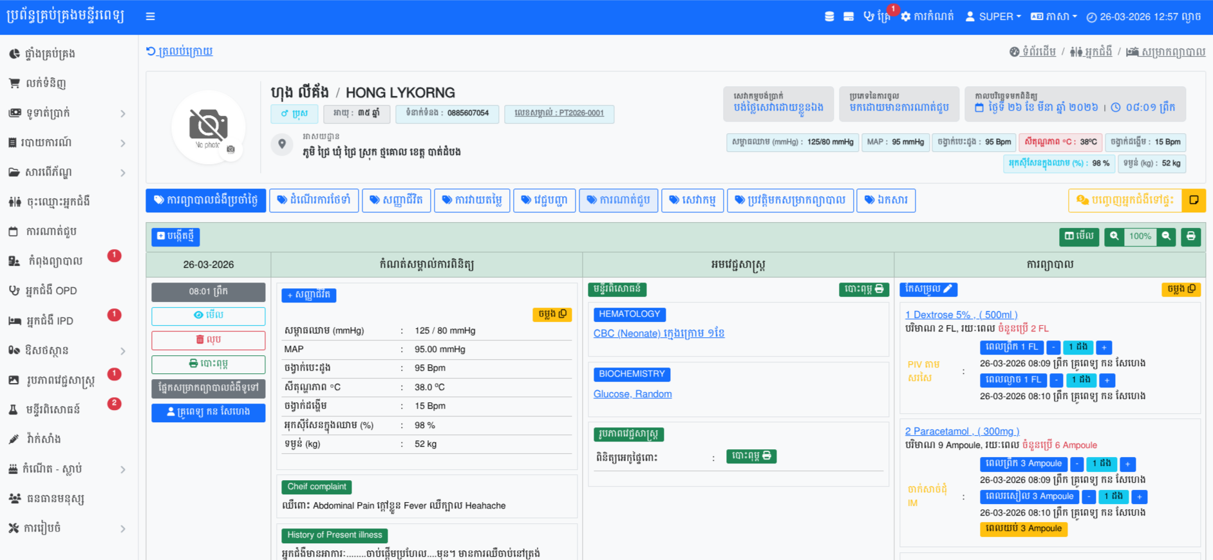Click the location pin icon beside the address
The image size is (1213, 560).
[281, 144]
